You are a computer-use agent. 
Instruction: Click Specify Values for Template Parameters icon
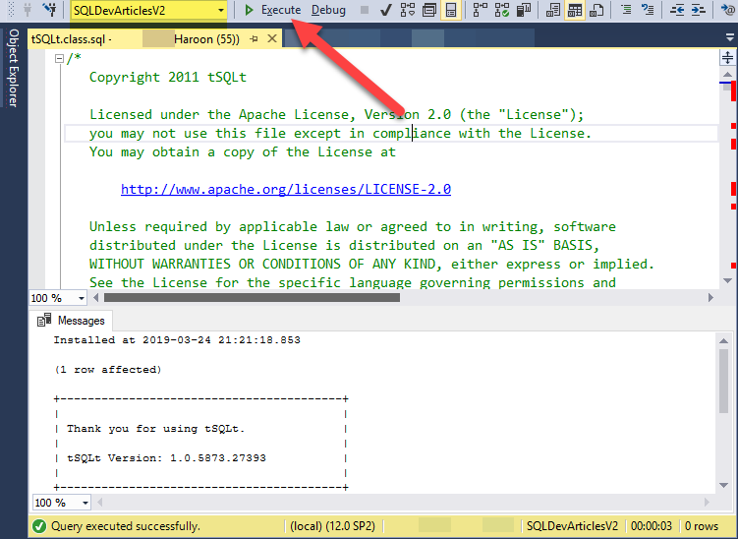[728, 10]
